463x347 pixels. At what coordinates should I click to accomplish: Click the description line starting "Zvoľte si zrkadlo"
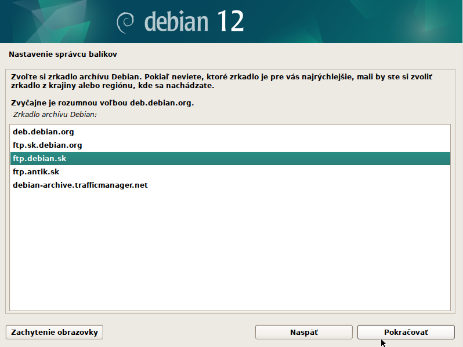[x=222, y=76]
